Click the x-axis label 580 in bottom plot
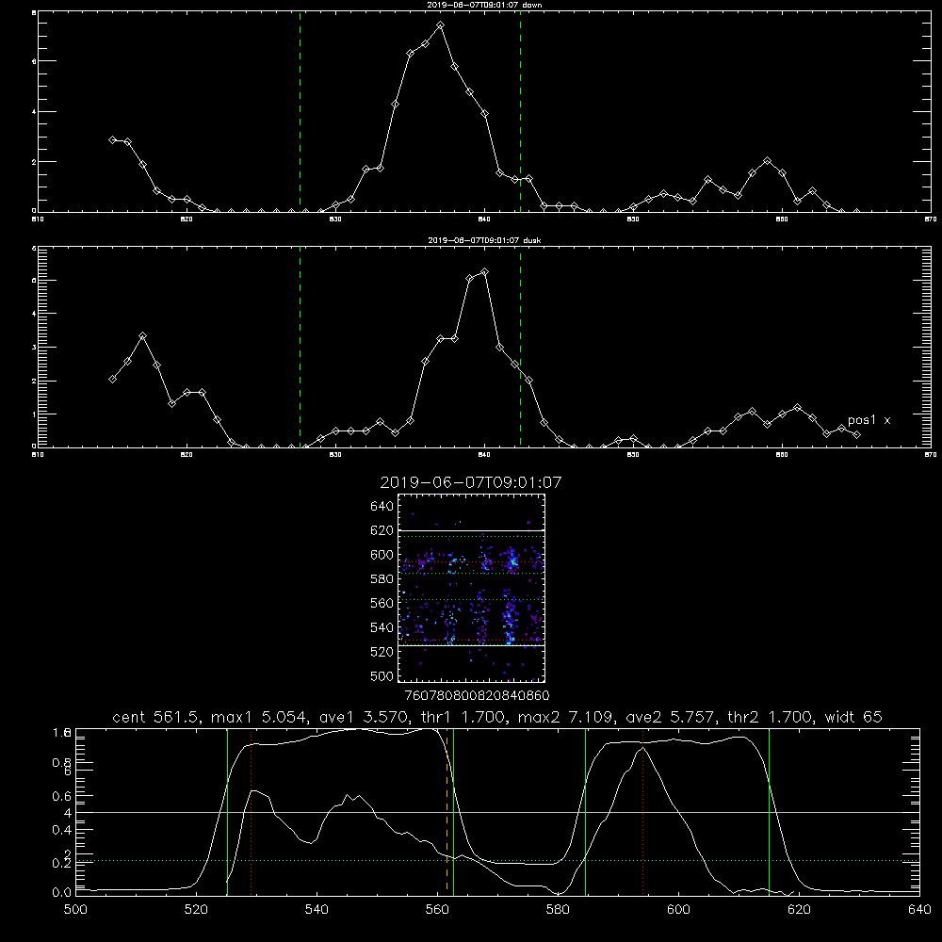Viewport: 942px width, 942px height. [558, 910]
